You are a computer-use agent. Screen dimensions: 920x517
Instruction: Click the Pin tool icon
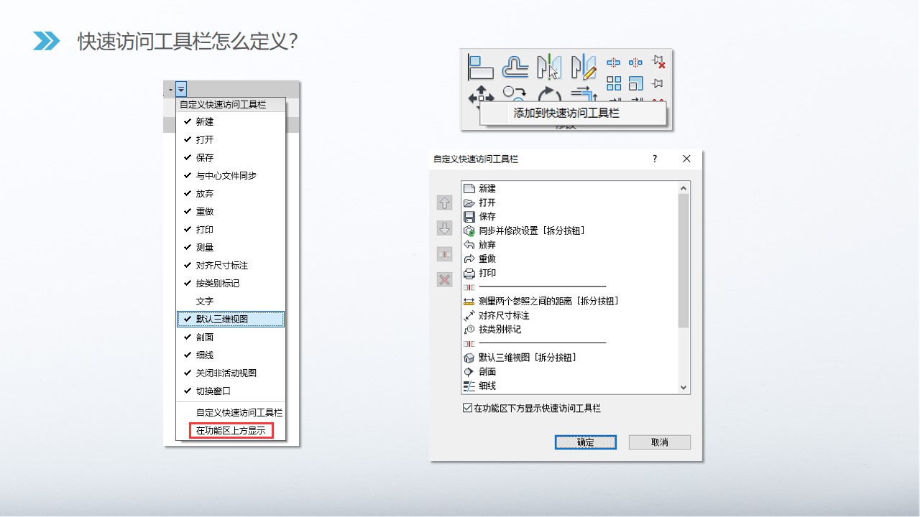pyautogui.click(x=658, y=83)
